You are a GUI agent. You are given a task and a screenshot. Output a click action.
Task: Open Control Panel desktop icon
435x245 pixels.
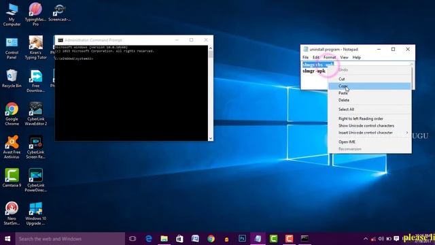click(12, 48)
